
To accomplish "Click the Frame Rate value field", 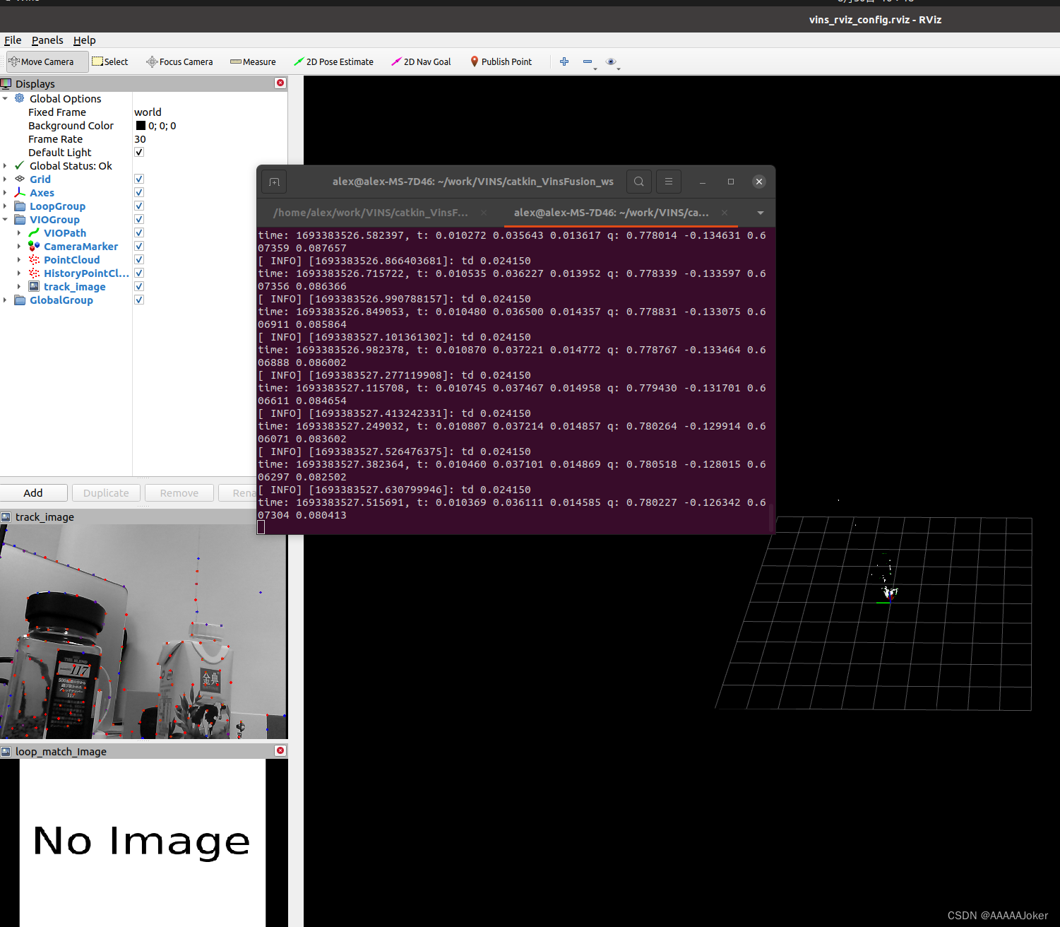I will tap(140, 138).
